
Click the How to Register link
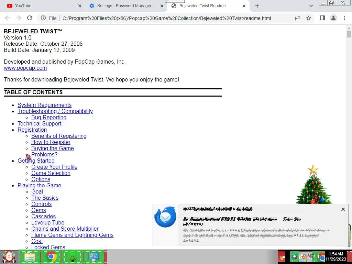[x=51, y=142]
